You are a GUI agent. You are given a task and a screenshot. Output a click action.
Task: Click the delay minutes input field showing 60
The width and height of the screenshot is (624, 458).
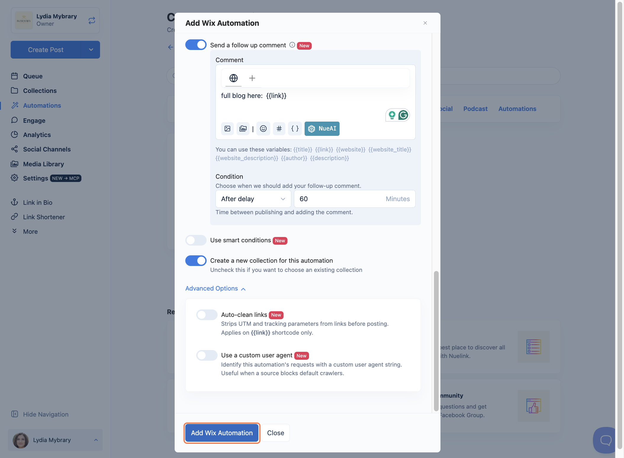click(x=355, y=199)
